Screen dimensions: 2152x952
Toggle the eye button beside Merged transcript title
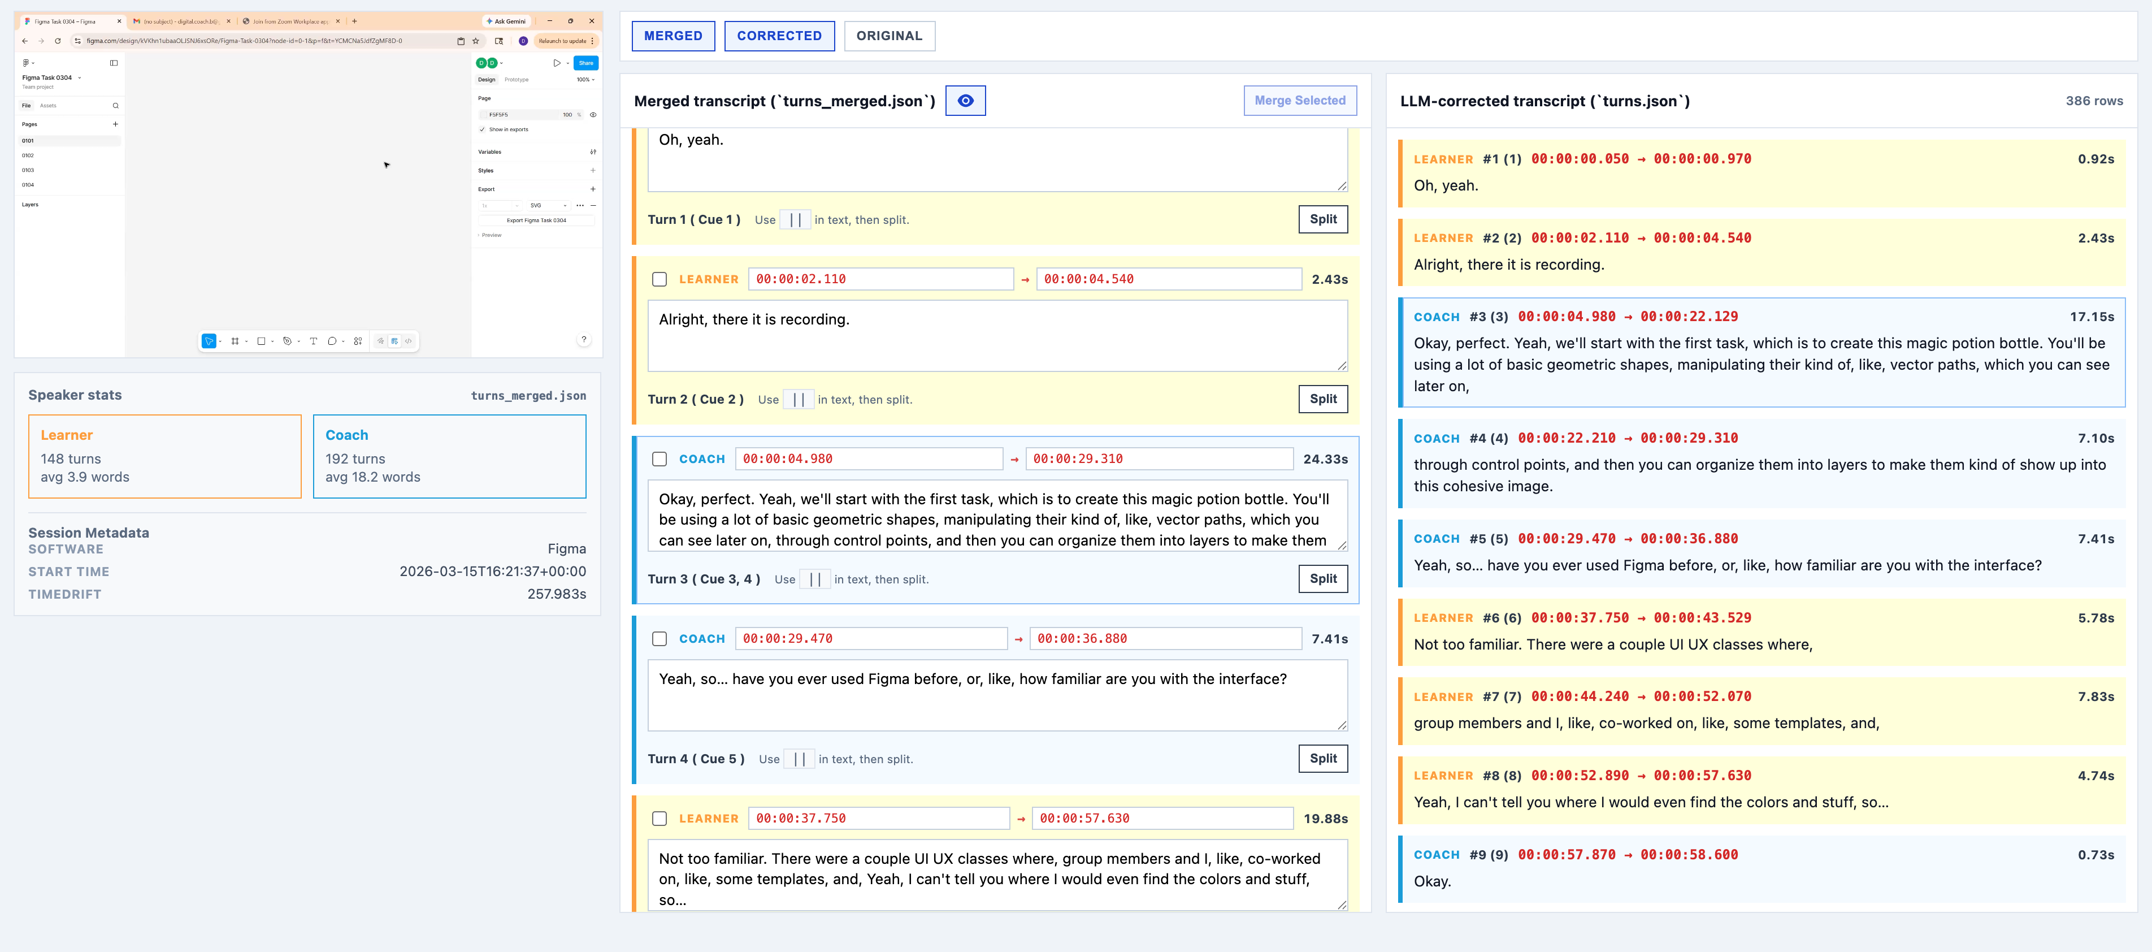point(965,101)
